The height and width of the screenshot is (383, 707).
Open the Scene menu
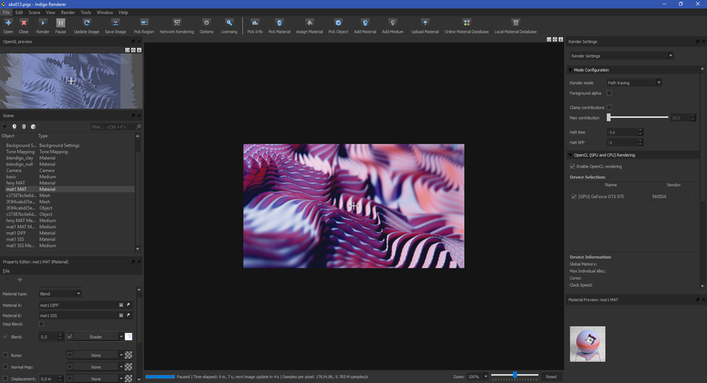point(34,13)
